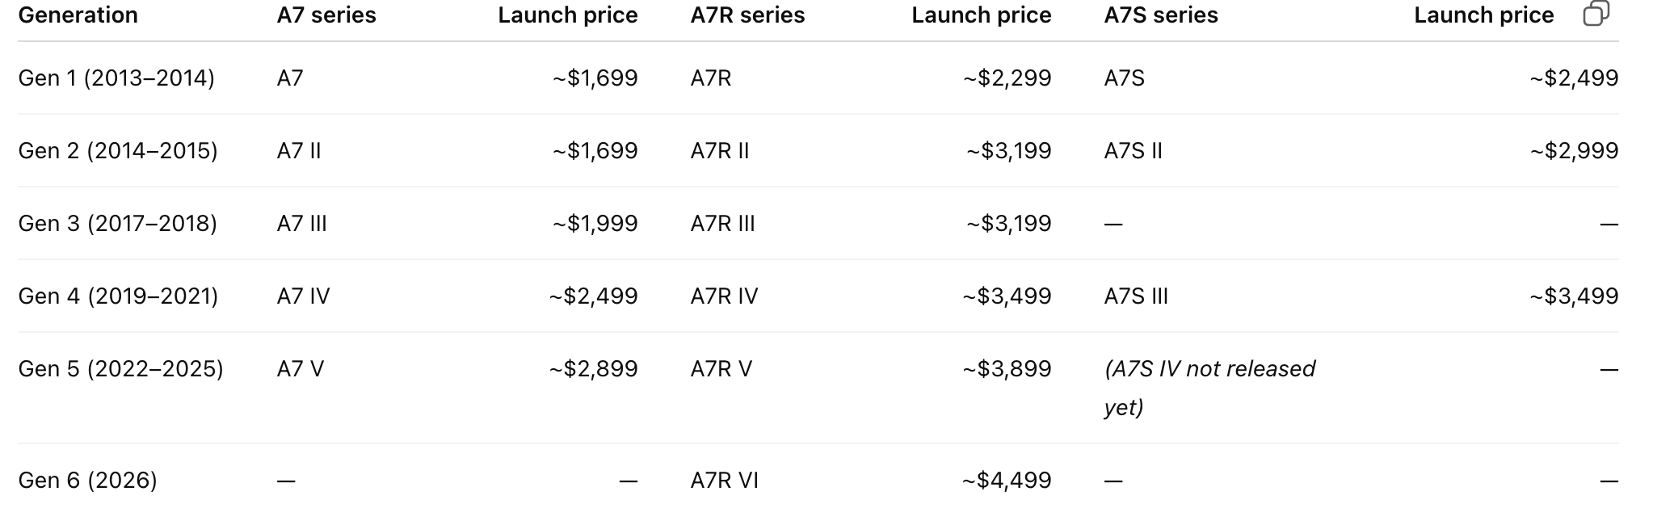Click the A7R VI cell
This screenshot has width=1674, height=525.
click(724, 481)
